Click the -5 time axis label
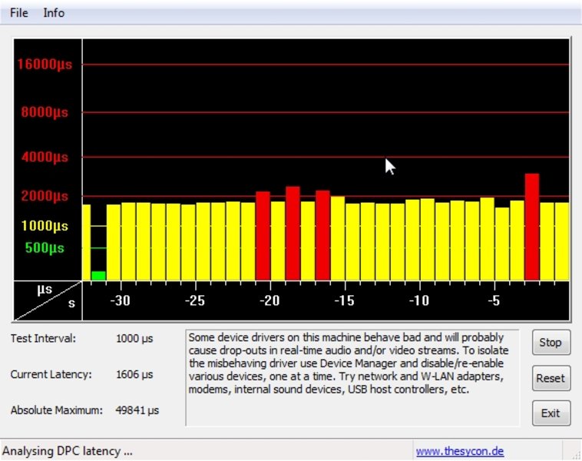The width and height of the screenshot is (582, 461). click(x=494, y=300)
